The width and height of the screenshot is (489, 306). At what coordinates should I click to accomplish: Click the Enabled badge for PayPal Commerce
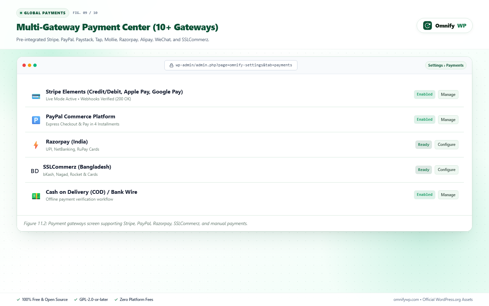[424, 120]
